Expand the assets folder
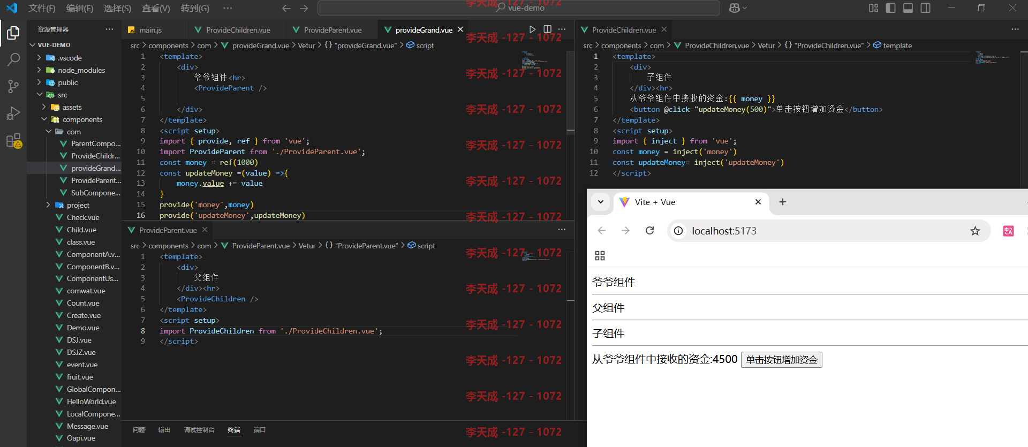The width and height of the screenshot is (1028, 447). 74,107
